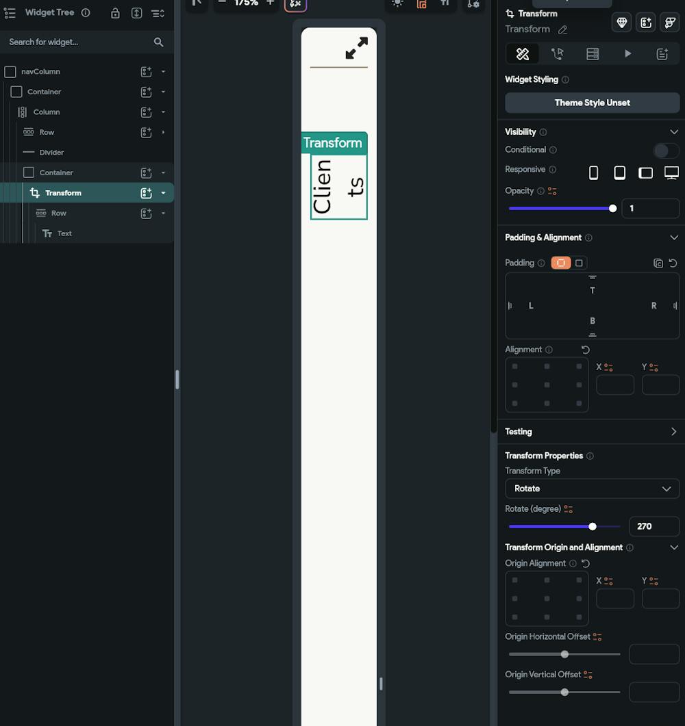Add widget to navColumn via plus icon
The height and width of the screenshot is (726, 685).
[x=146, y=72]
